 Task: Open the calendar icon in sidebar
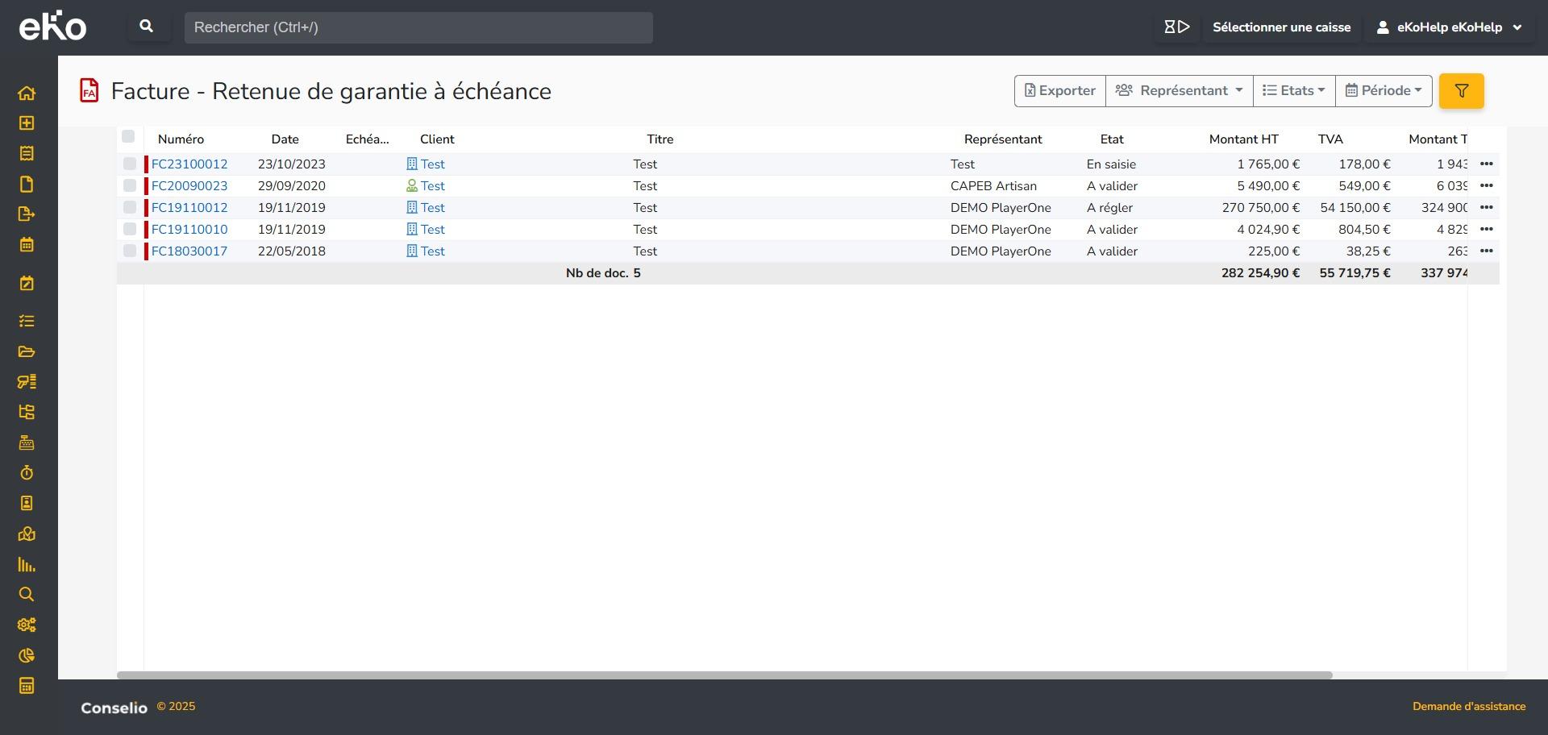[27, 245]
